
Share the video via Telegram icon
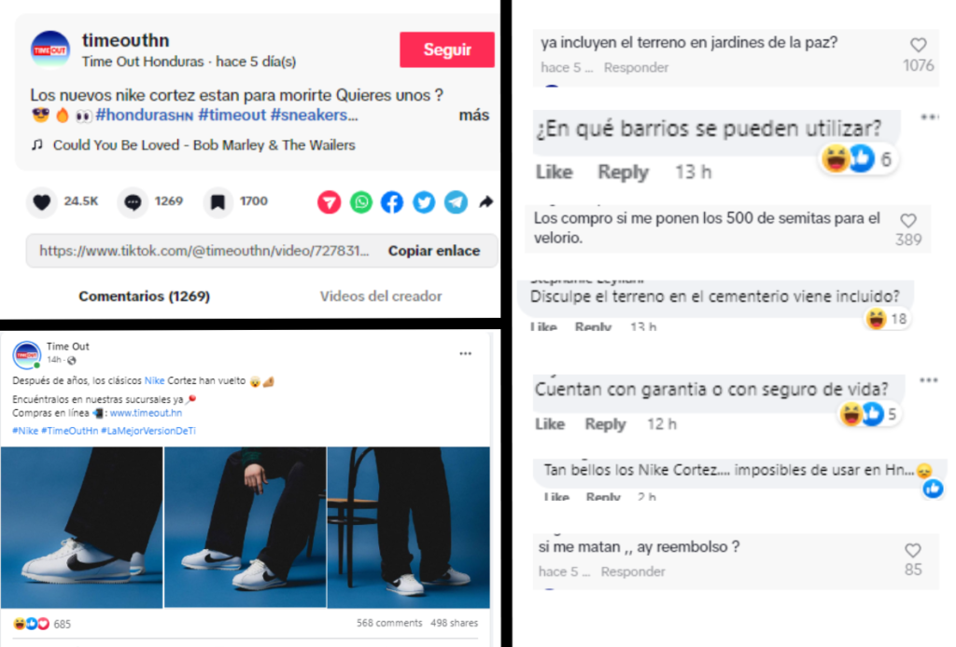pos(456,202)
